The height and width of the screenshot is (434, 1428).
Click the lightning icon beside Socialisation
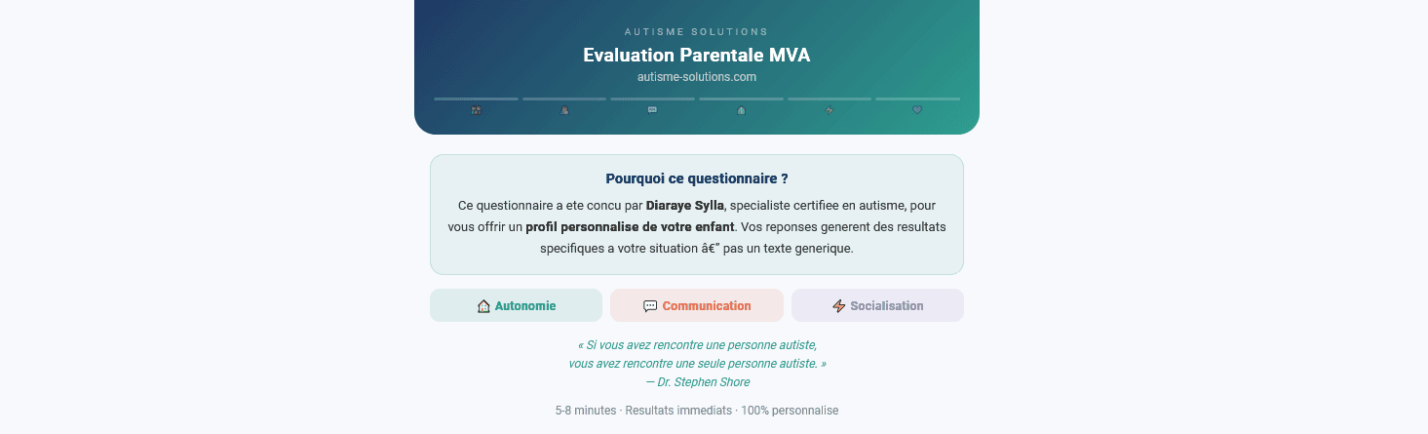[838, 306]
